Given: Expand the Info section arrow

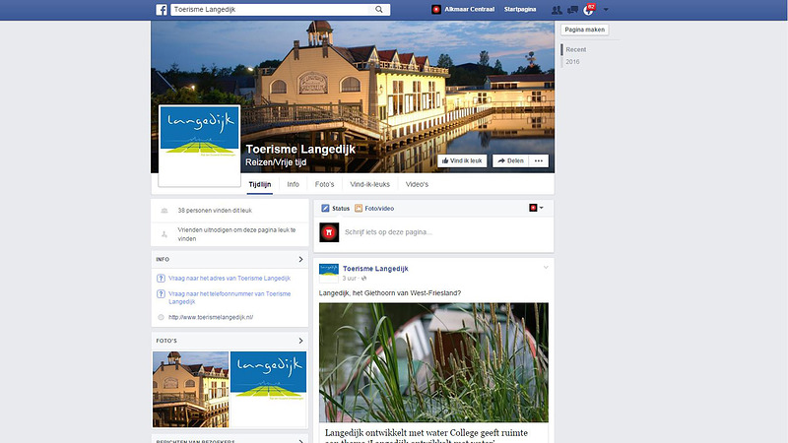Looking at the screenshot, I should 300,259.
